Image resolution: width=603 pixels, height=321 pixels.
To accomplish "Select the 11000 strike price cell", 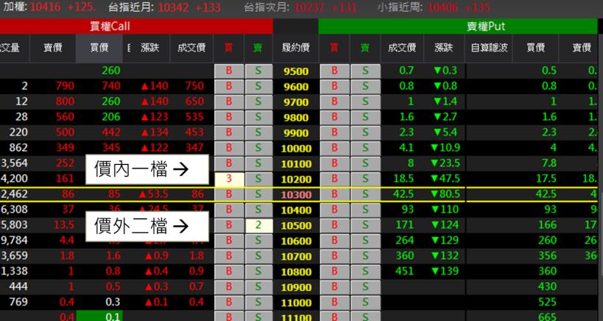I will pyautogui.click(x=296, y=303).
